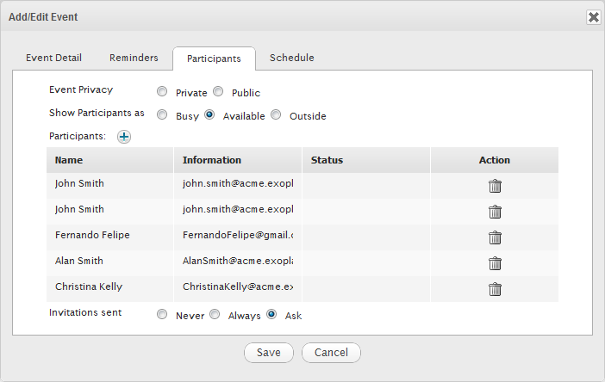Cancel editing the event
The width and height of the screenshot is (605, 382).
pos(331,353)
